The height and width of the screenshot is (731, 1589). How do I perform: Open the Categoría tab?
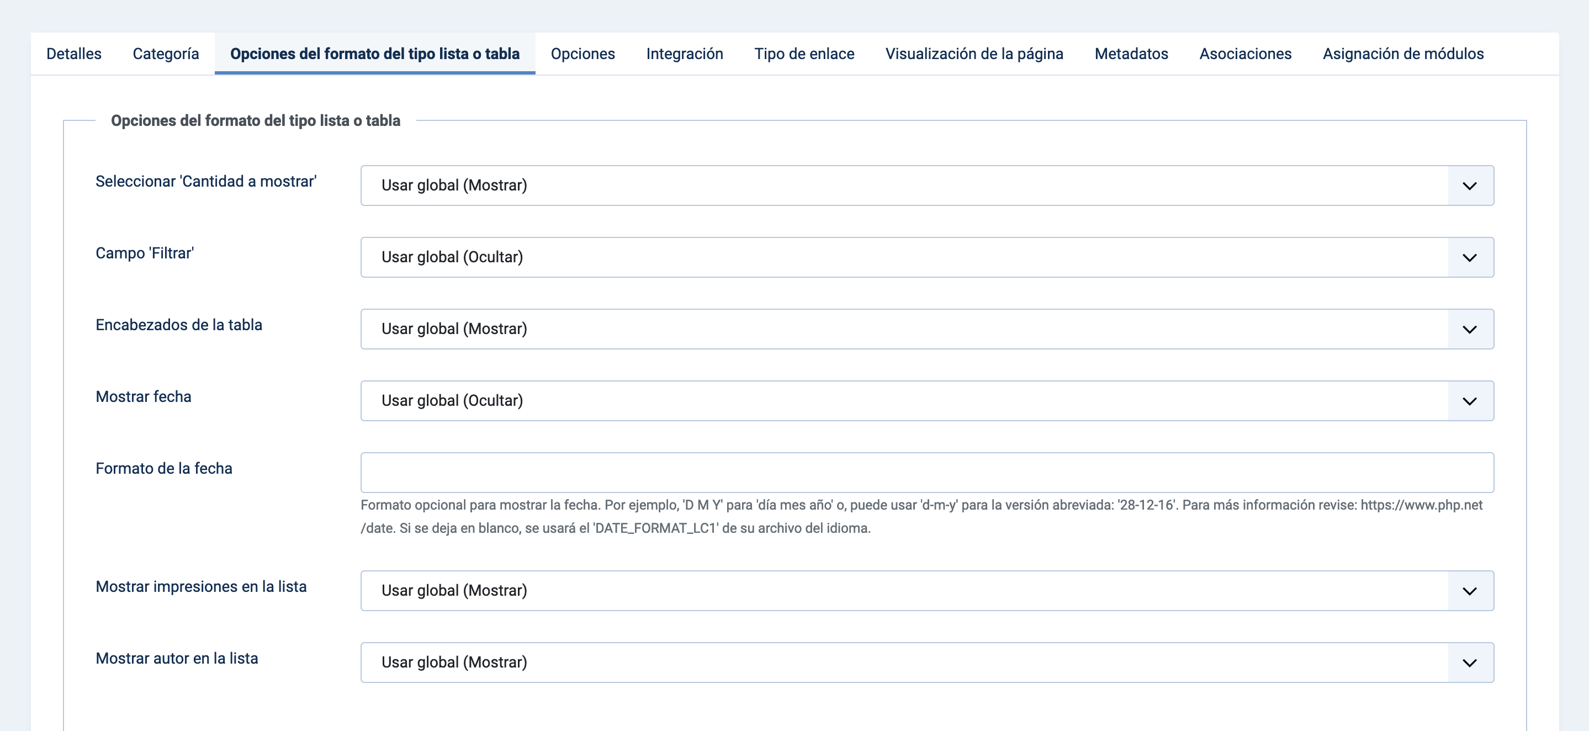166,54
